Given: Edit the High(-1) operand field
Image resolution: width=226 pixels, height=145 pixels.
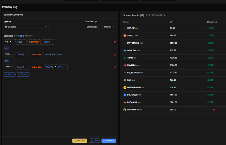Looking at the screenshot, I should tap(48, 42).
